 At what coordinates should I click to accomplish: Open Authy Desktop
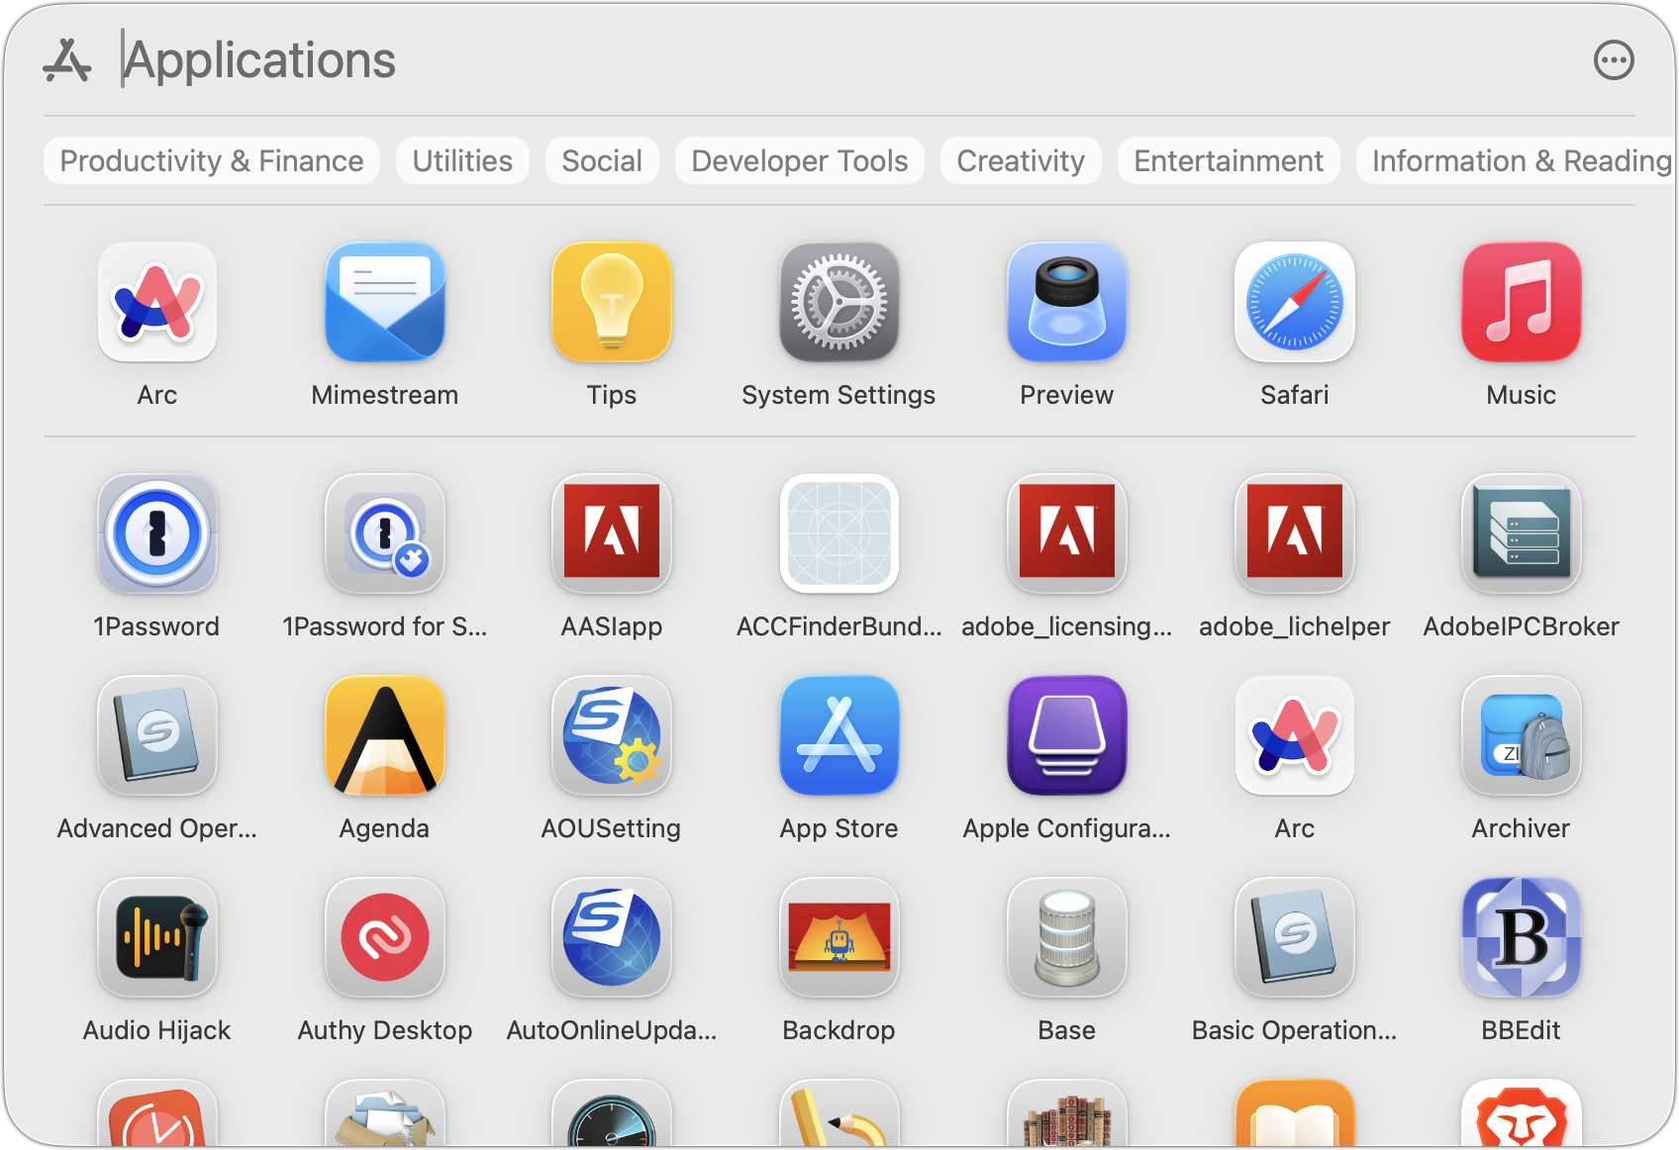point(384,938)
